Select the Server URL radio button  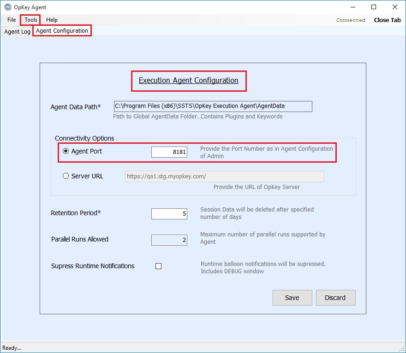(66, 176)
